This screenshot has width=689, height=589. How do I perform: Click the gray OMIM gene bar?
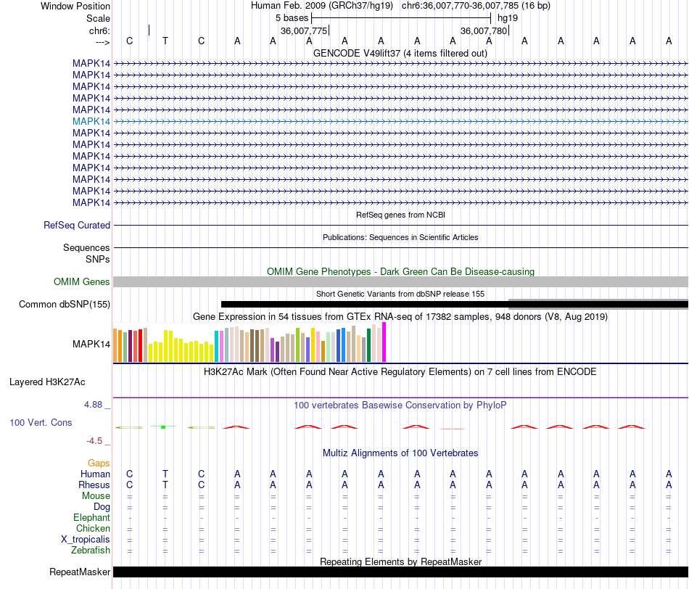click(x=401, y=281)
